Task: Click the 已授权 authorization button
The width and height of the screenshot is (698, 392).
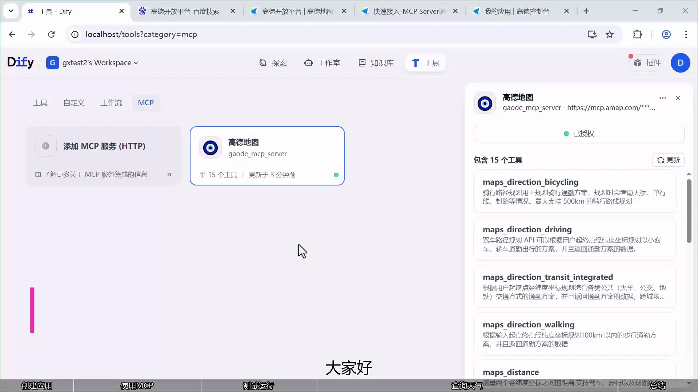Action: (x=579, y=134)
